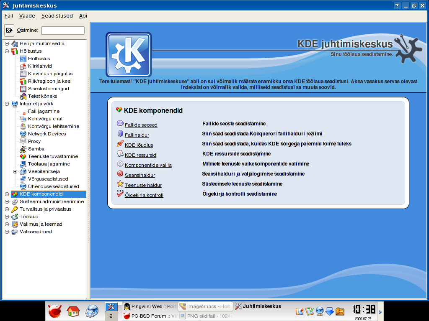The image size is (429, 321).
Task: Open the Abi menu
Action: point(83,16)
